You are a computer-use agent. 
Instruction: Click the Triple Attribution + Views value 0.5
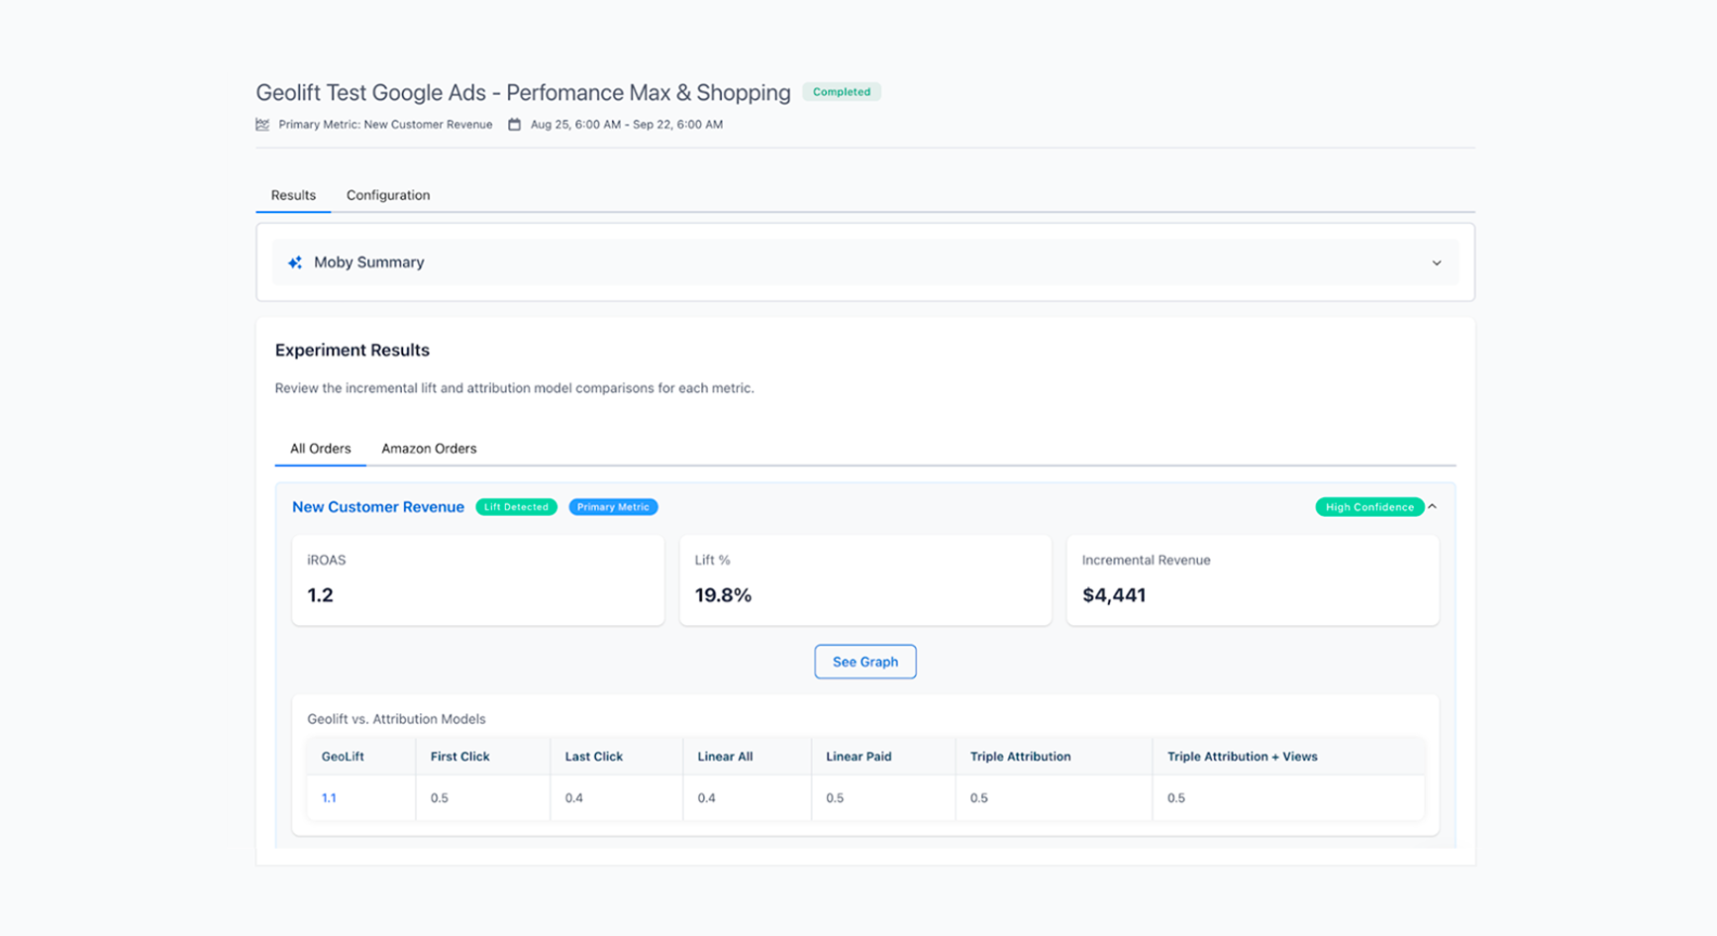(x=1176, y=798)
